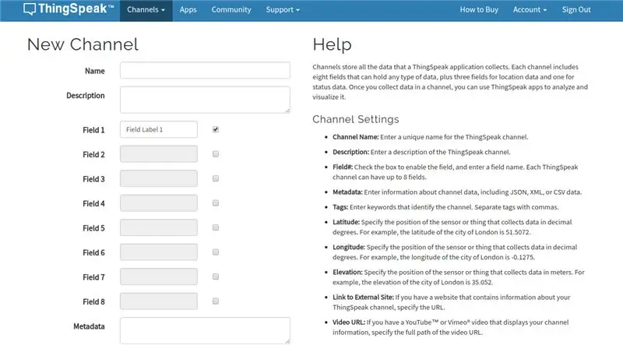Viewport: 623px width, 345px height.
Task: Expand the Support dropdown menu
Action: click(283, 9)
